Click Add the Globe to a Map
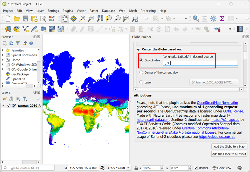The height and width of the screenshot is (172, 250). click(229, 146)
